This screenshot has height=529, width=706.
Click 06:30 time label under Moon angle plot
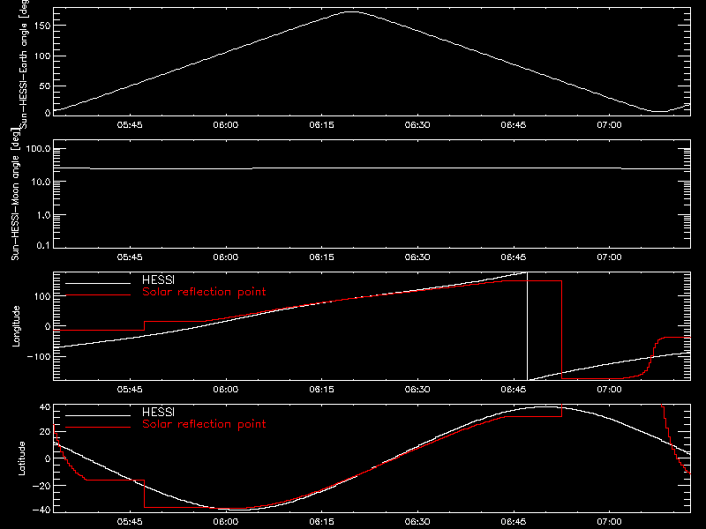(417, 257)
